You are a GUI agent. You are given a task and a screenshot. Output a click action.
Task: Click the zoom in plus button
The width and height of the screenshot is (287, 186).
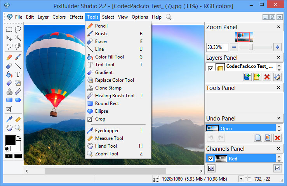click(277, 47)
